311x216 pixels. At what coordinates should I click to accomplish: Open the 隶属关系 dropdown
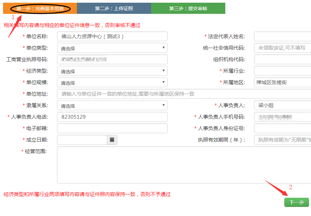pyautogui.click(x=112, y=105)
